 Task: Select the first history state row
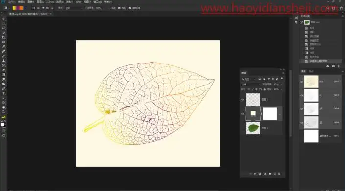coord(321,28)
